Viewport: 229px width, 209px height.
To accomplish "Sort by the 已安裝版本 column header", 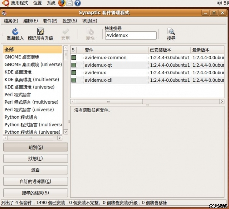I will pos(169,50).
